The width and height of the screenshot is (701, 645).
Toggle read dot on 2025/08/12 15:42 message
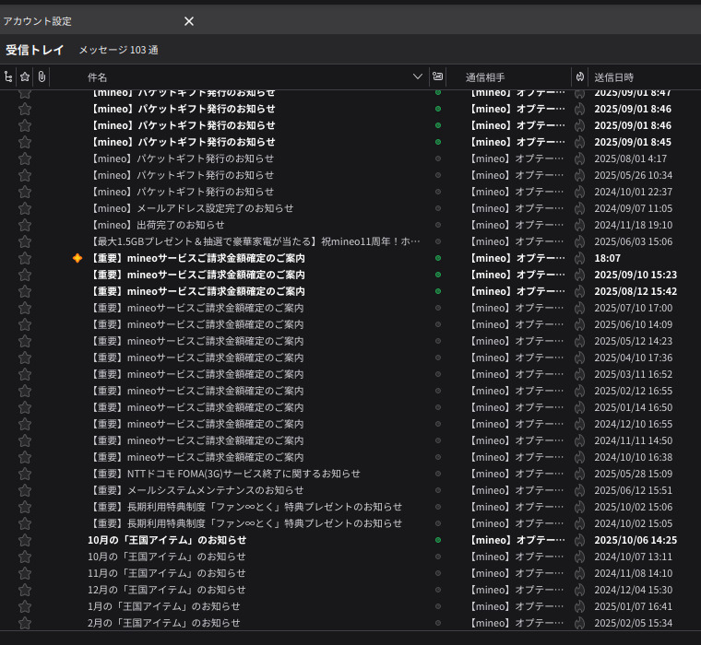(x=437, y=291)
